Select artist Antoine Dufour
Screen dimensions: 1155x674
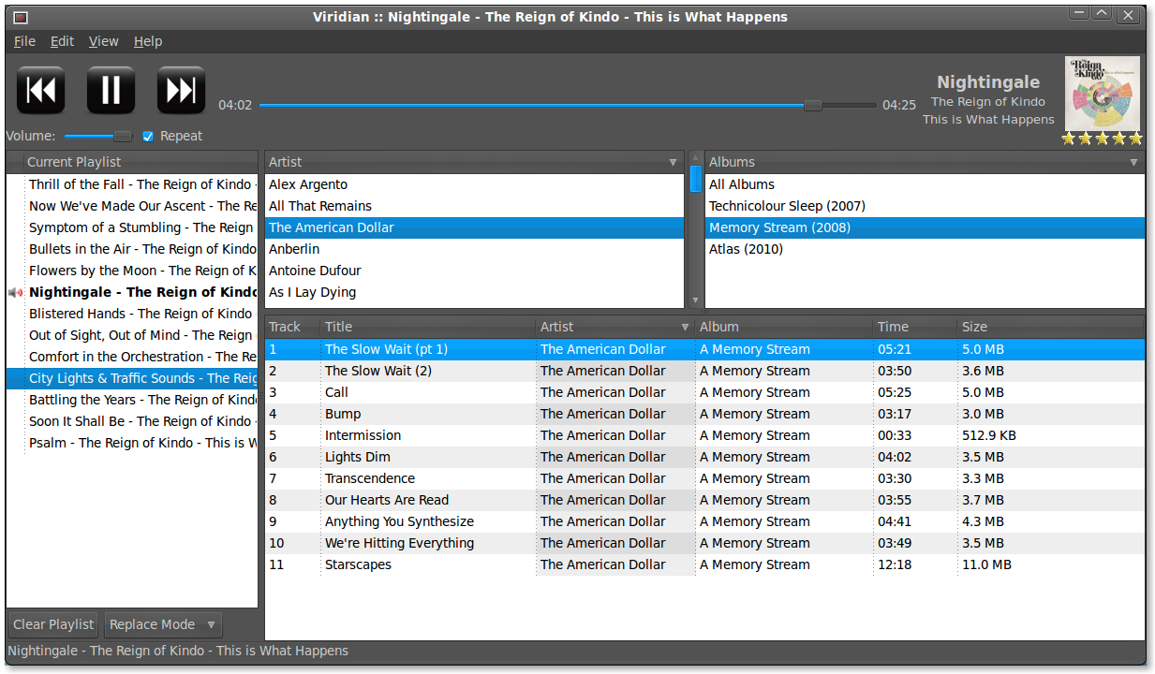[x=474, y=271]
